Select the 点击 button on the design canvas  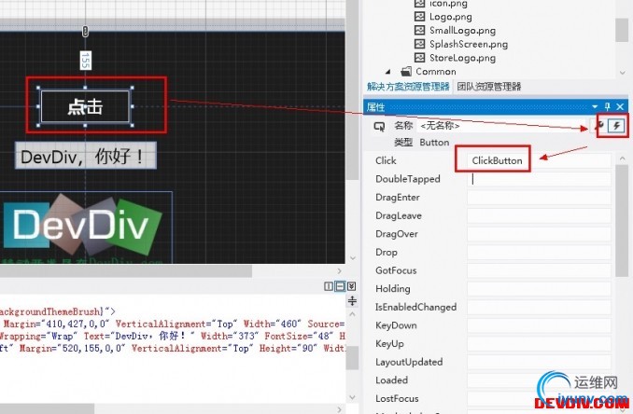click(x=85, y=106)
